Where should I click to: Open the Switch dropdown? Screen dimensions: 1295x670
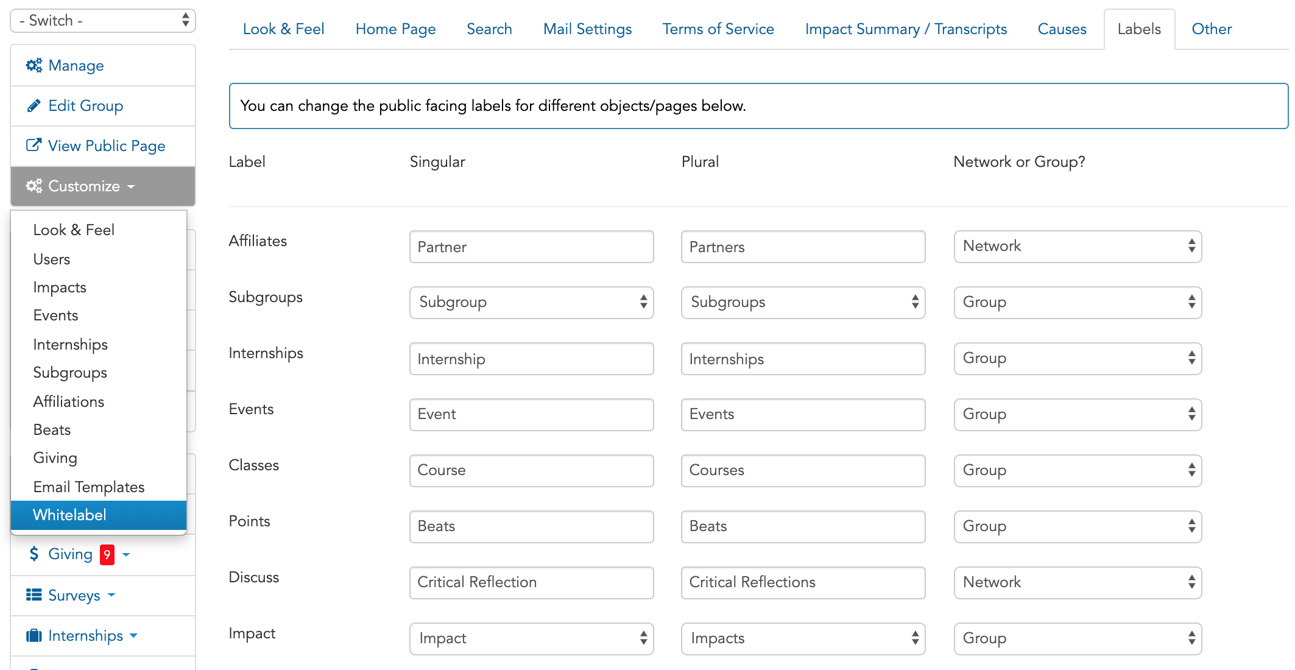pyautogui.click(x=103, y=21)
